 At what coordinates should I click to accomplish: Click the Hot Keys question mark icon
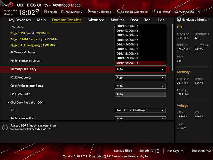point(182,151)
